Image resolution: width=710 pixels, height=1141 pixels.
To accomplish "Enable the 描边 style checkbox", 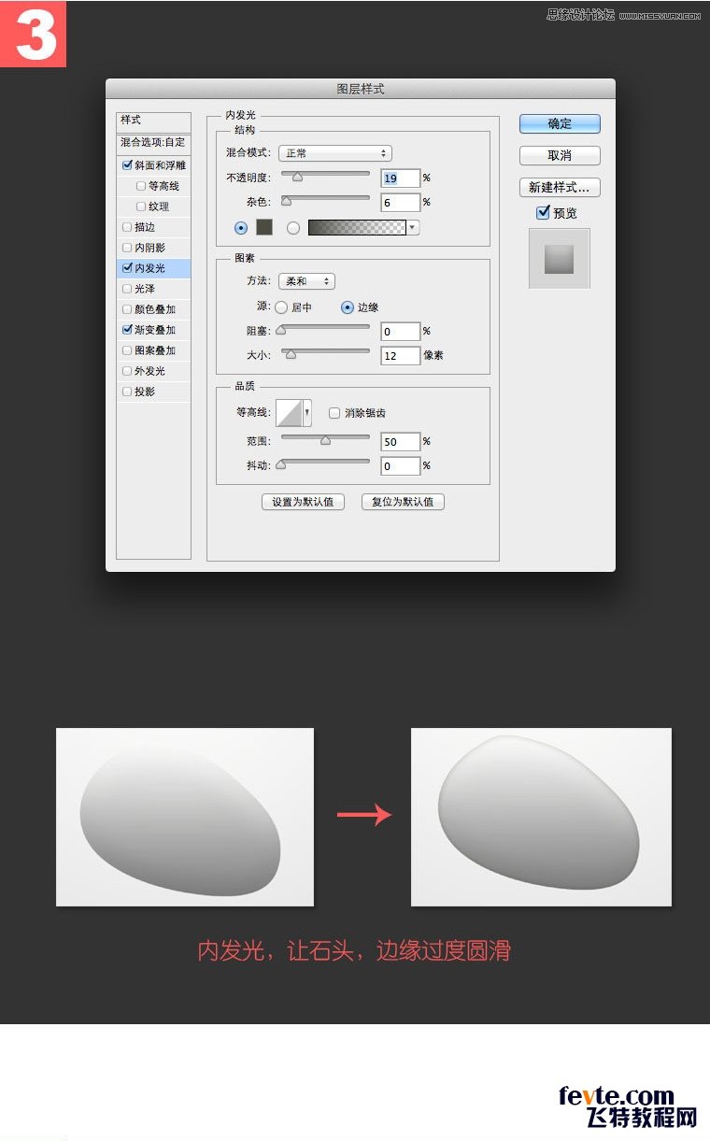I will [127, 227].
